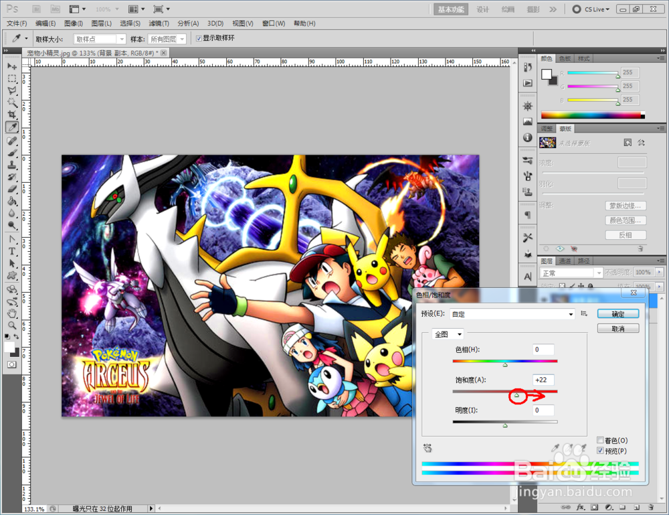This screenshot has height=515, width=669.
Task: Open the 窗口(W) menu
Action: coord(274,23)
